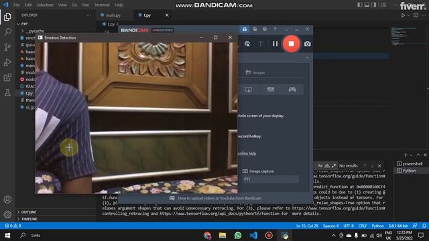Open the Search view in VS Code activity bar

tap(7, 32)
